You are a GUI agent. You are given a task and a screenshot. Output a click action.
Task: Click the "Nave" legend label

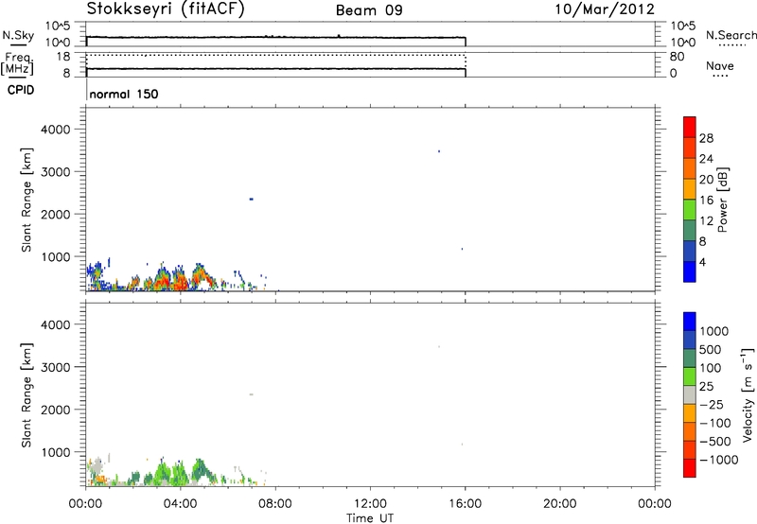coord(720,65)
